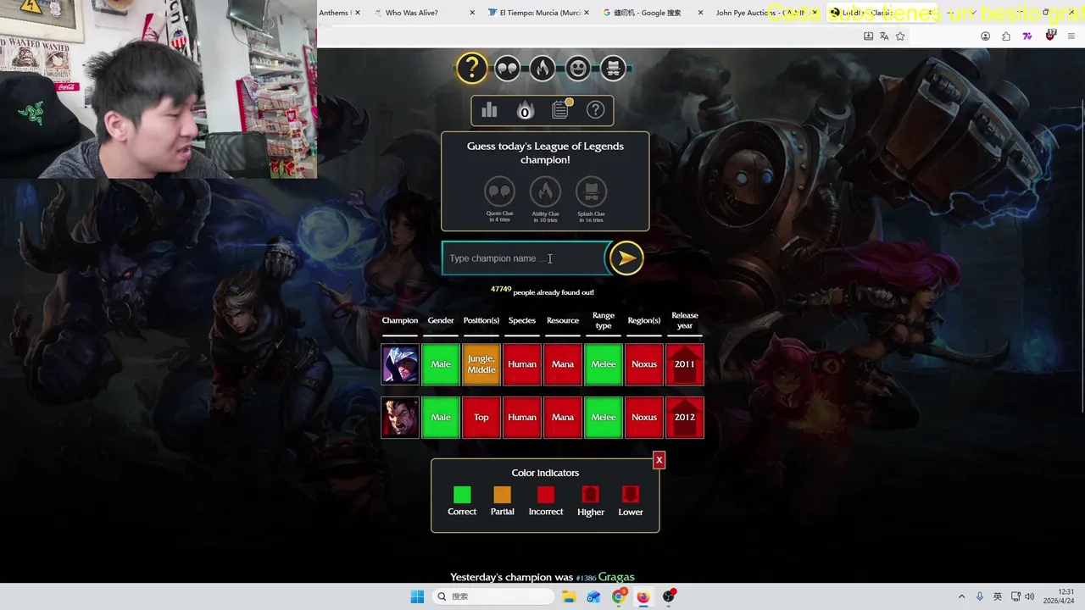Screen dimensions: 1085x610
Task: Open the how-to-play help icon
Action: (596, 110)
